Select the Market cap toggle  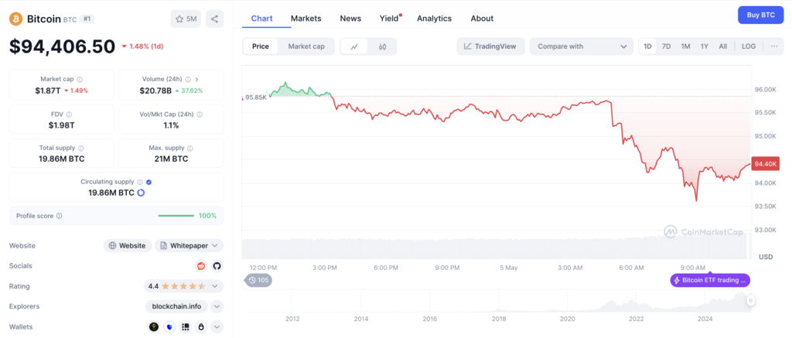(x=306, y=46)
